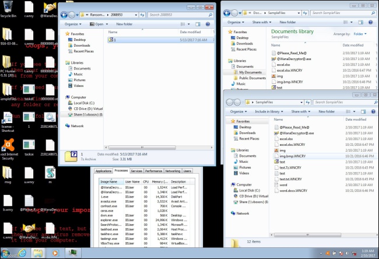Open the Recycle Bin desktop icon
Viewport: 379px width, 259px height.
click(x=8, y=9)
